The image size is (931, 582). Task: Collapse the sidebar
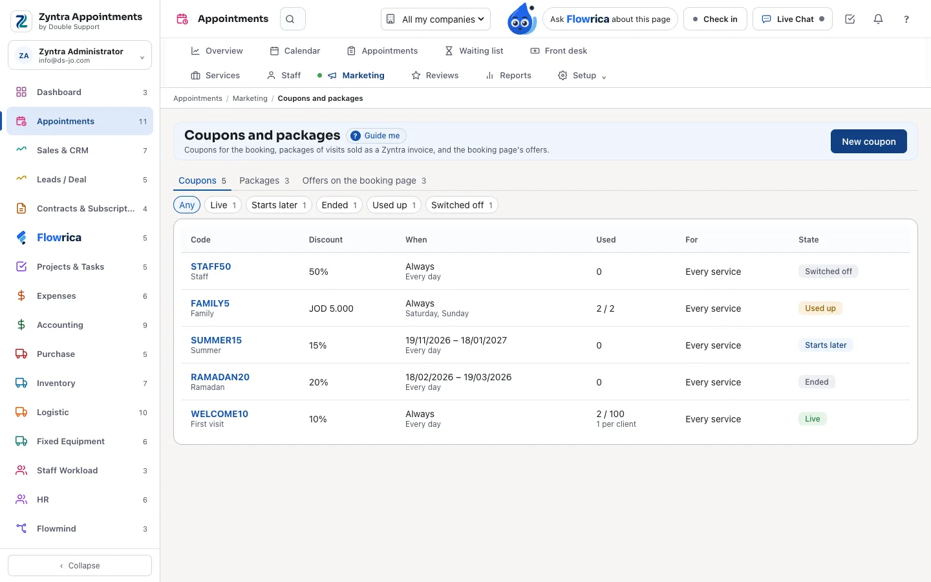[x=80, y=565]
